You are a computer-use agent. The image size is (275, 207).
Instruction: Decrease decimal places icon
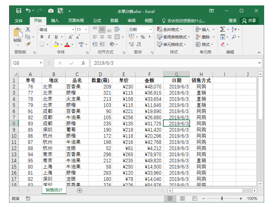pos(138,44)
